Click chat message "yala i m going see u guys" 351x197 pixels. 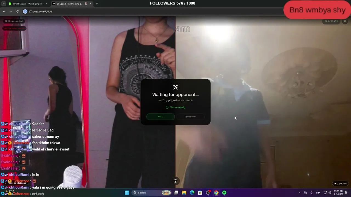pos(53,187)
